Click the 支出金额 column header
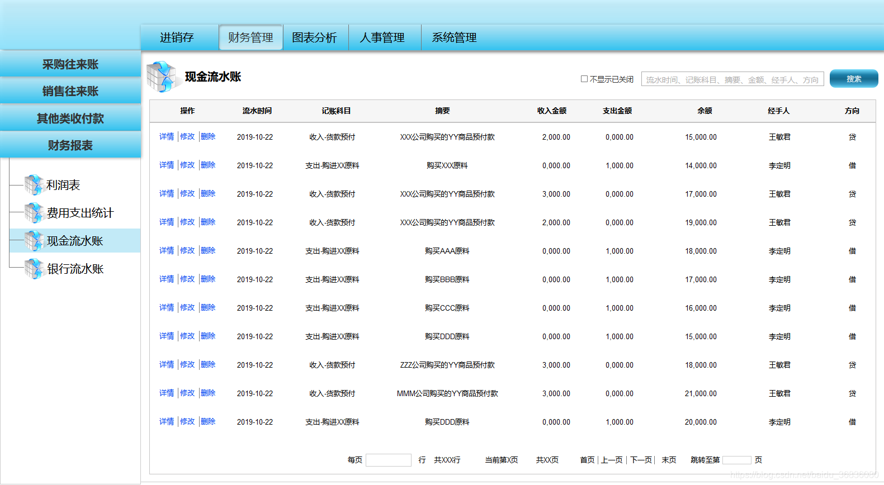This screenshot has width=884, height=485. [617, 111]
